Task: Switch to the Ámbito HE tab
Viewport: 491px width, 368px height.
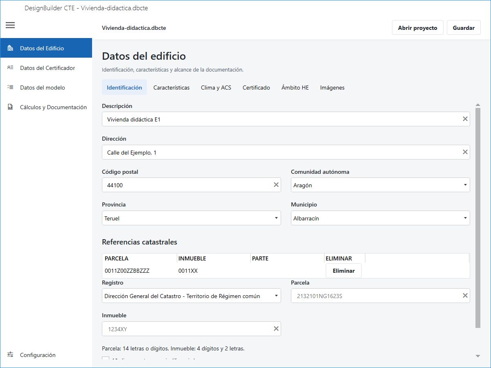Action: [295, 88]
